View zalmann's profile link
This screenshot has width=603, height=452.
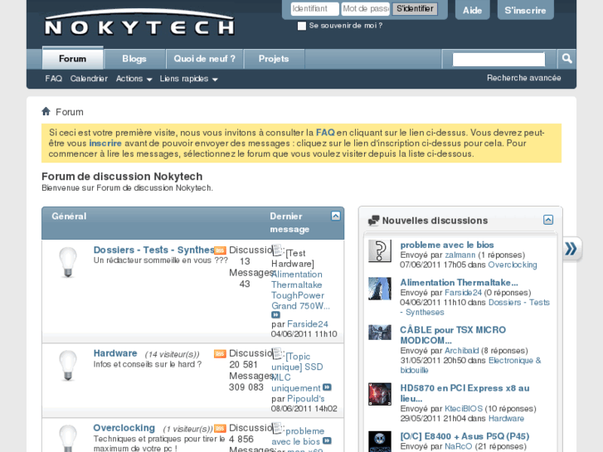point(460,255)
